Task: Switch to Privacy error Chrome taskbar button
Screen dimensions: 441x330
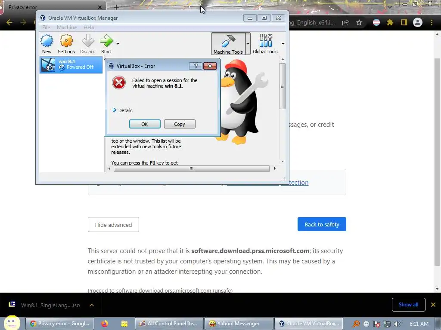Action: tap(59, 324)
